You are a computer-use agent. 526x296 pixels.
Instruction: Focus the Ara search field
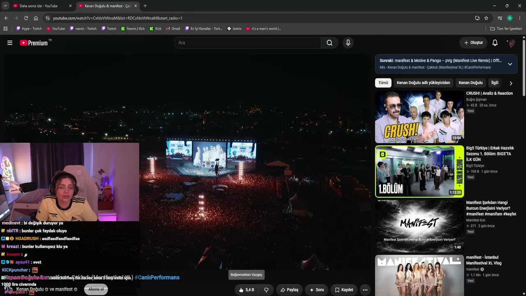pos(247,43)
